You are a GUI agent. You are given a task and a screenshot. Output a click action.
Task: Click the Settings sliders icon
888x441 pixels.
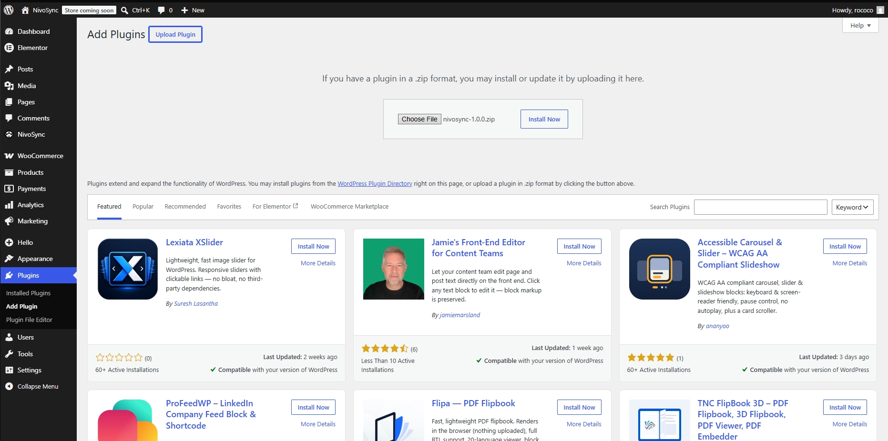pos(9,370)
